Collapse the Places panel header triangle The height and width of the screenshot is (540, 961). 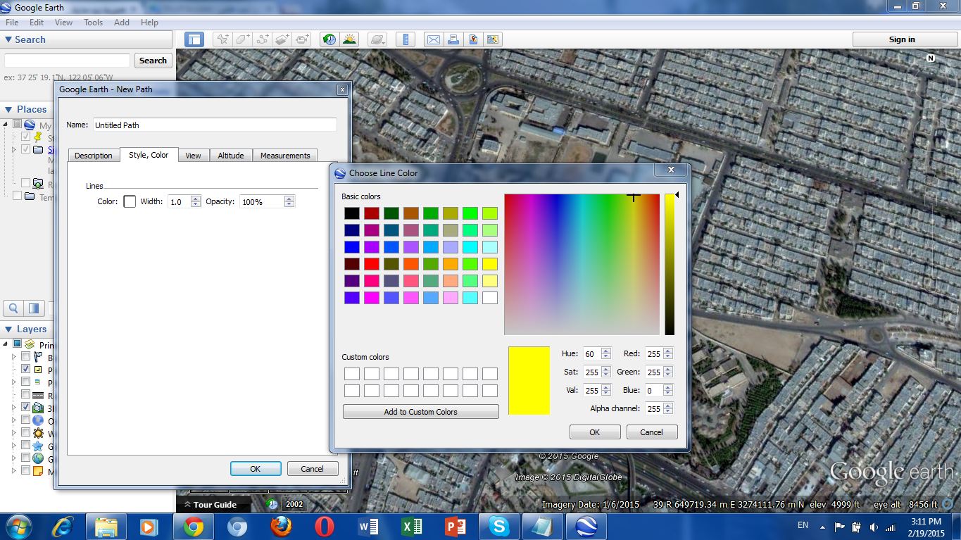8,109
